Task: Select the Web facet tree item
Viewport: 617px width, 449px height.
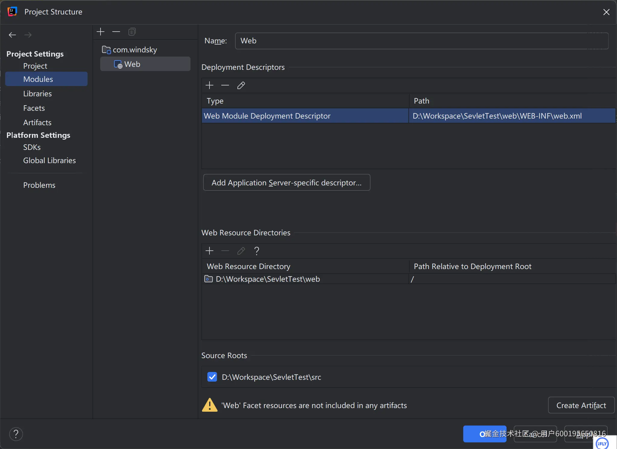Action: click(x=132, y=64)
